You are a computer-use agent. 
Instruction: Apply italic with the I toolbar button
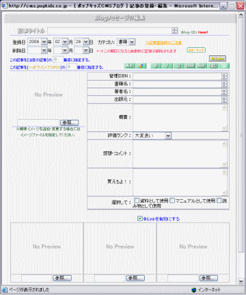(167, 66)
